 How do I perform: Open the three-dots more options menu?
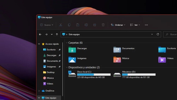[x=146, y=25]
